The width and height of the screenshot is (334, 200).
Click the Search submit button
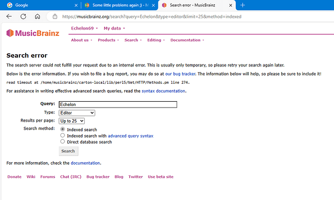[x=68, y=151]
